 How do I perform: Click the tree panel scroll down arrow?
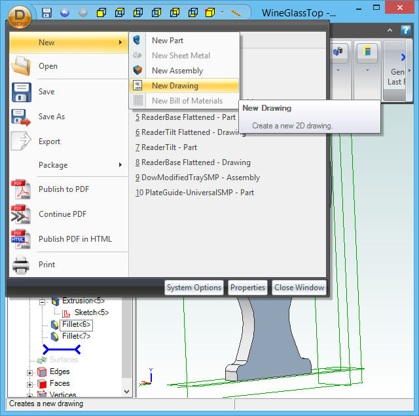point(127,392)
